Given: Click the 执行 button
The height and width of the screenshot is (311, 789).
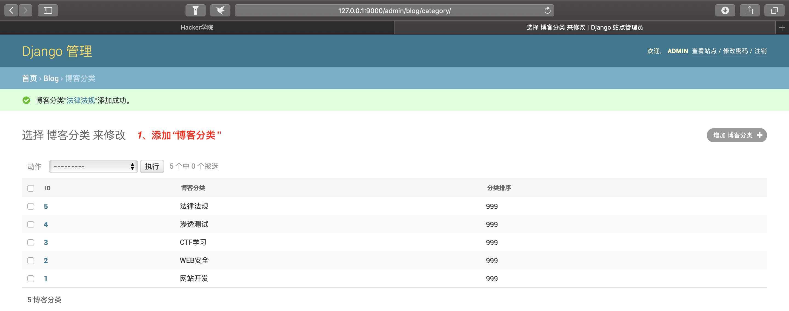Looking at the screenshot, I should [x=152, y=166].
